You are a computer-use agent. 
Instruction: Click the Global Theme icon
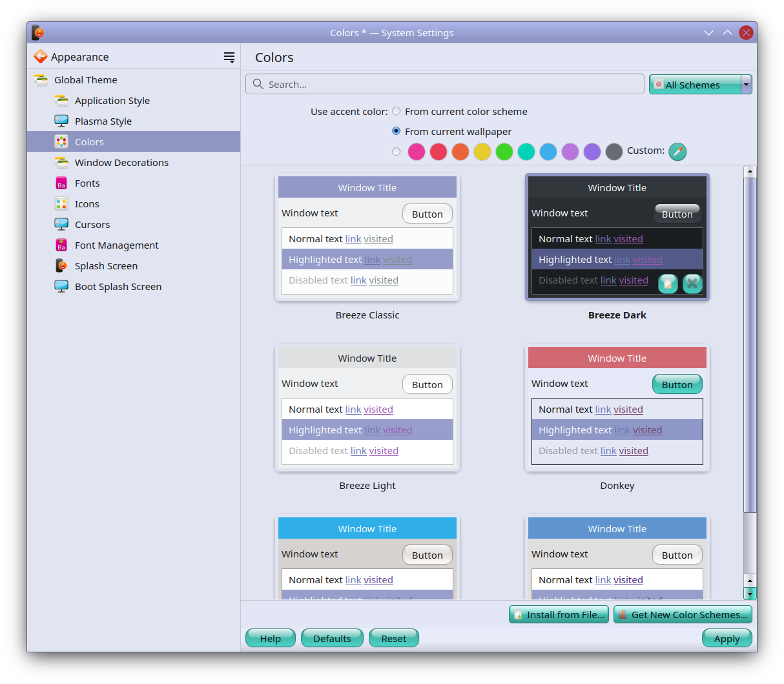click(41, 80)
